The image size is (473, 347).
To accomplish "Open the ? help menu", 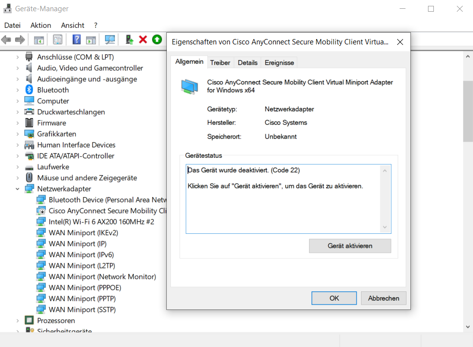I will point(95,25).
